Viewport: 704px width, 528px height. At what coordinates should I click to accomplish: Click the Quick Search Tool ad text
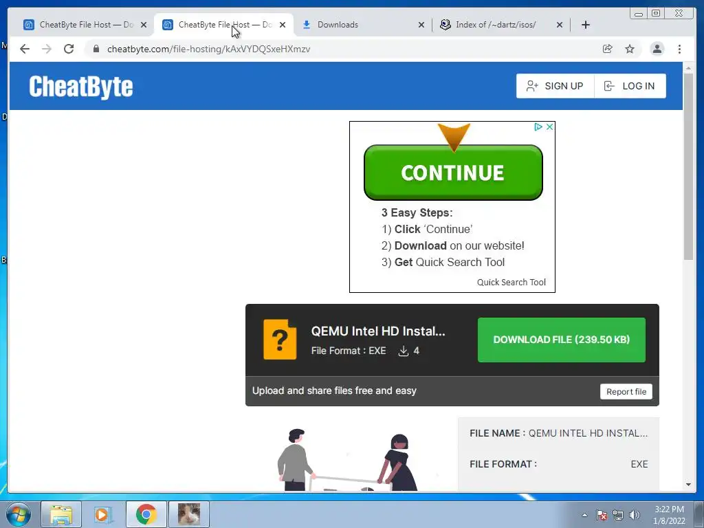(x=511, y=282)
